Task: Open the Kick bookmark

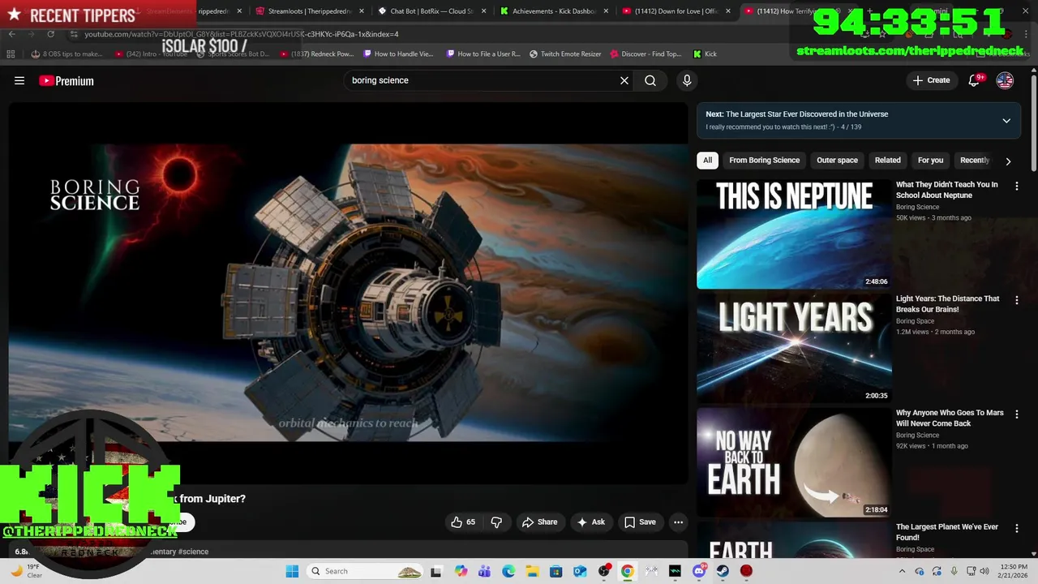Action: [705, 54]
